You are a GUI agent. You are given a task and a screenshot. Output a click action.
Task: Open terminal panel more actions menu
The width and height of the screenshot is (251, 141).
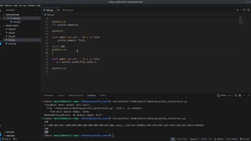point(244,96)
